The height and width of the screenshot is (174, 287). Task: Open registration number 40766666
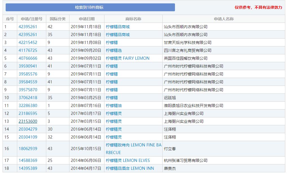click(28, 58)
